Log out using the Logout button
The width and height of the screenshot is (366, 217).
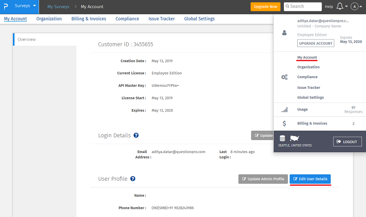(347, 142)
